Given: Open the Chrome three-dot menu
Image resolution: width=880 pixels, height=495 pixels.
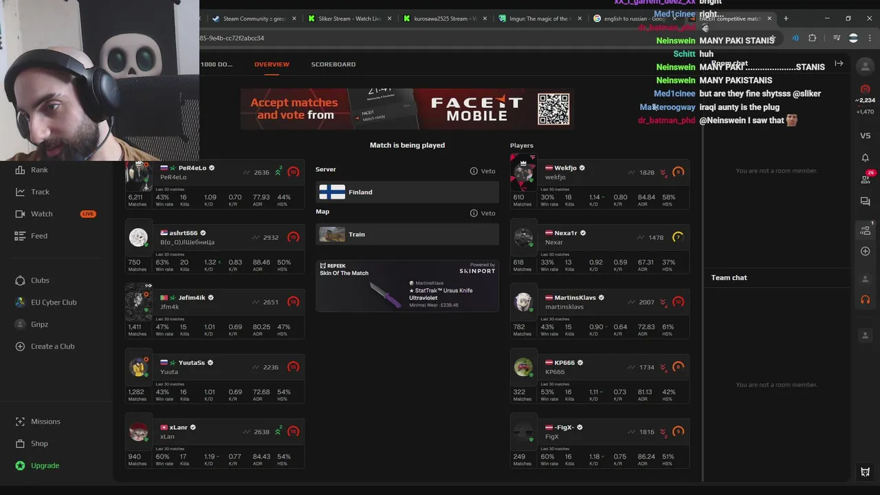Looking at the screenshot, I should click(x=870, y=38).
